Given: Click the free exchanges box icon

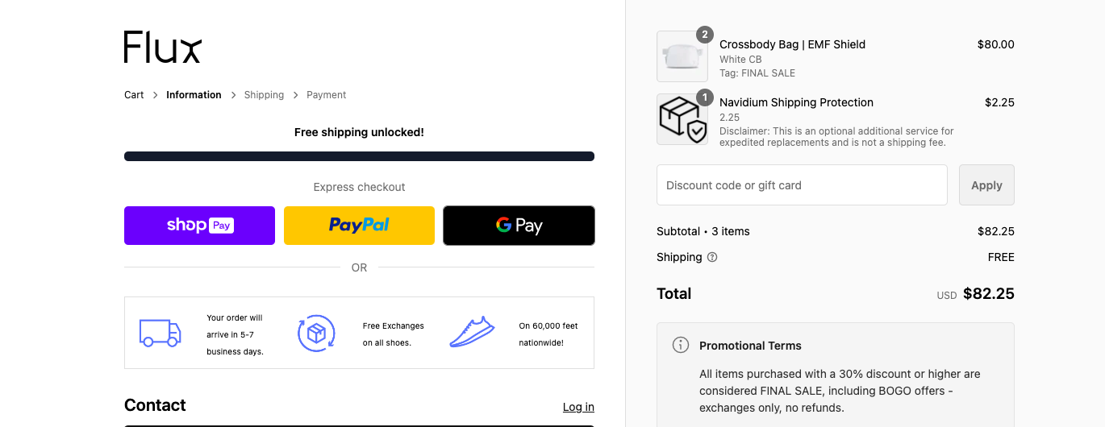Looking at the screenshot, I should 316,334.
